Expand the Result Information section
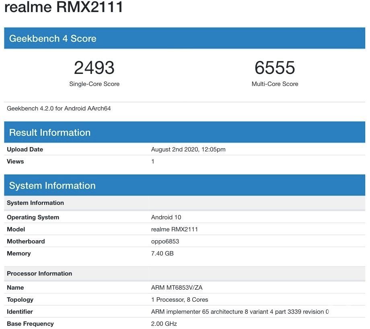Image resolution: width=370 pixels, height=329 pixels. point(50,132)
